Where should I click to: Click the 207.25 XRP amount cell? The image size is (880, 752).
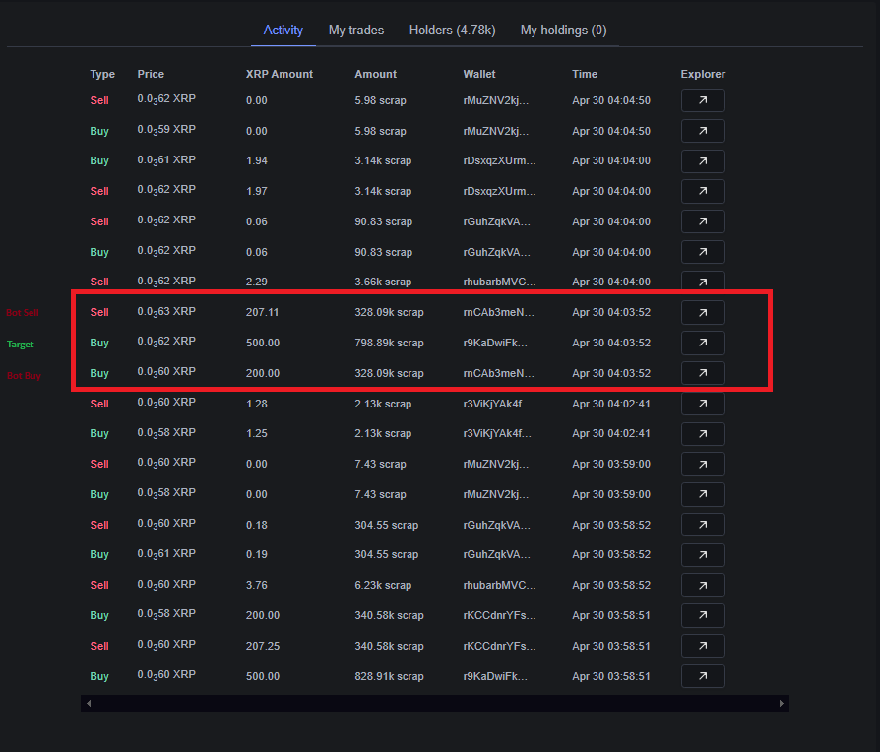pyautogui.click(x=262, y=646)
